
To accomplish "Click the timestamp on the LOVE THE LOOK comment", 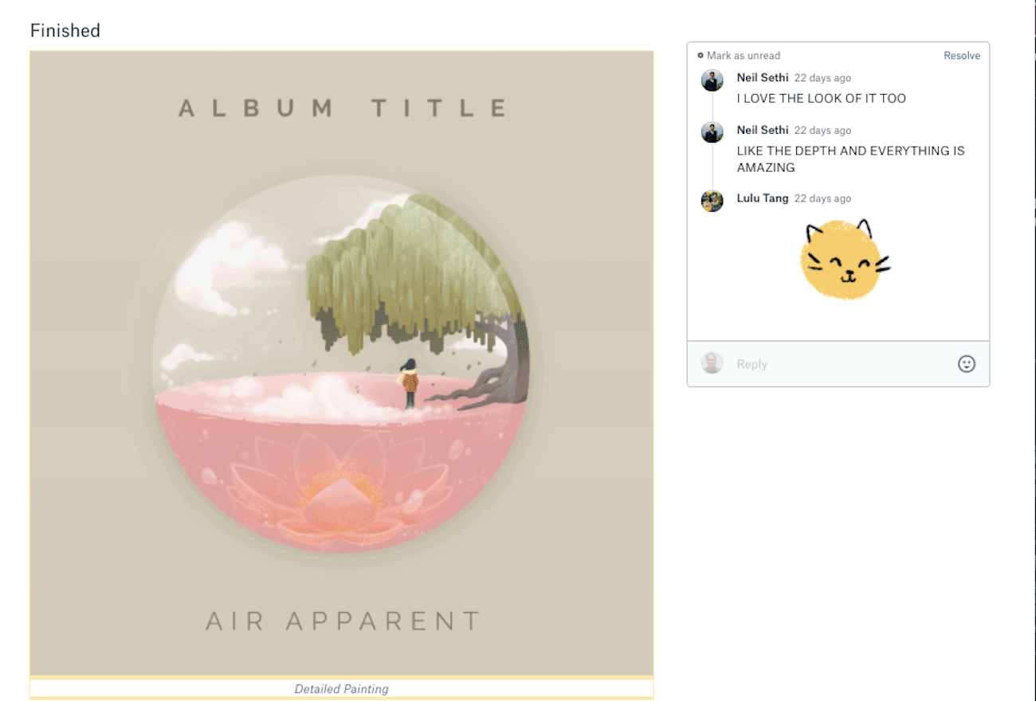I will pos(822,78).
